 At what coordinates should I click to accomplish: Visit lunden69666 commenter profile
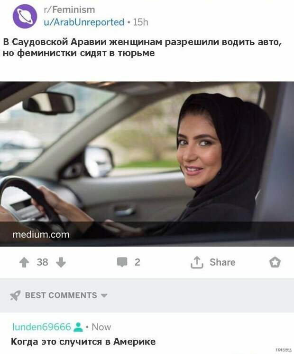click(42, 327)
